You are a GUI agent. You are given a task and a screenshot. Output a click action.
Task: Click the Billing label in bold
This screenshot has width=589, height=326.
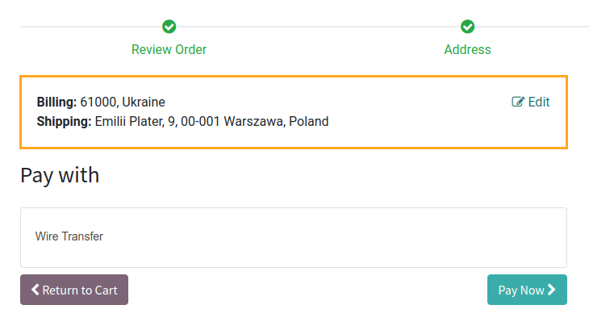[56, 102]
